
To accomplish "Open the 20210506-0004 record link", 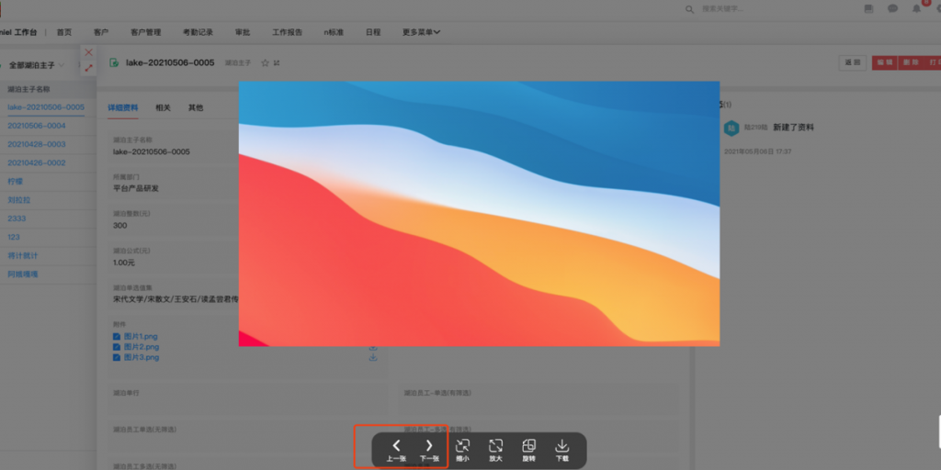I will [x=37, y=126].
